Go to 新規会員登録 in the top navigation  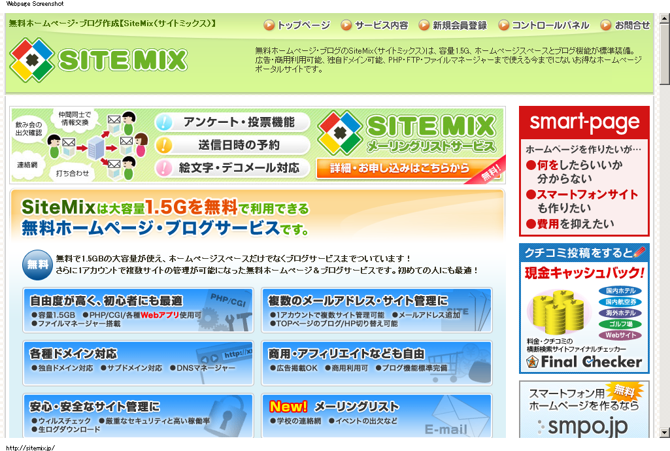click(x=460, y=25)
